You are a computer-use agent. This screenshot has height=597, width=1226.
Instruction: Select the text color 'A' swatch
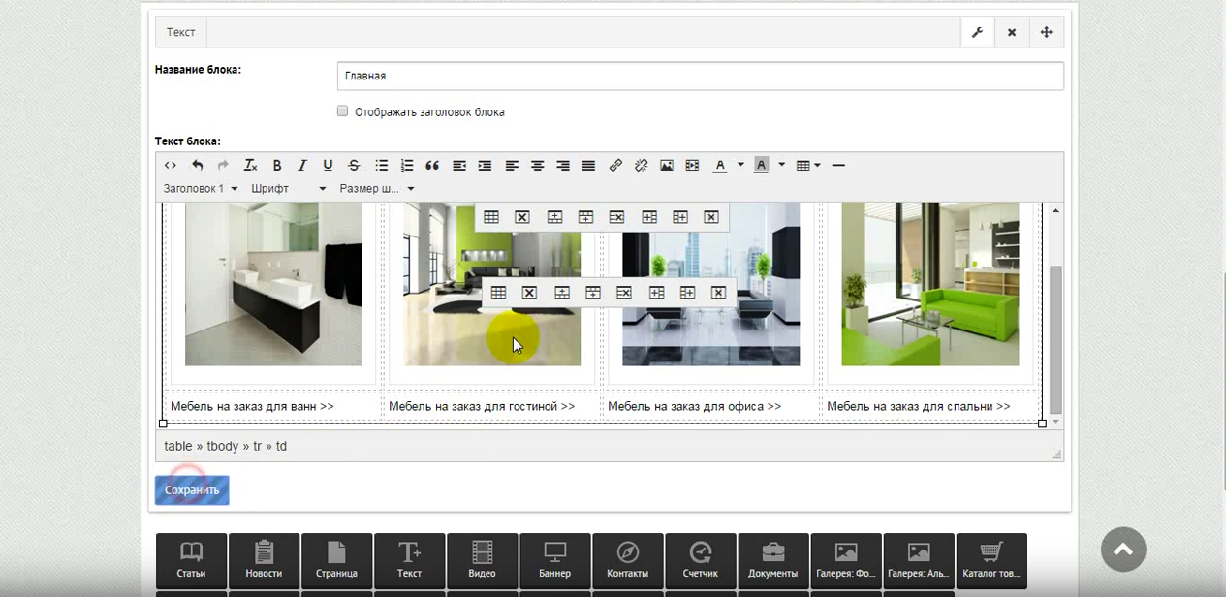click(x=720, y=166)
